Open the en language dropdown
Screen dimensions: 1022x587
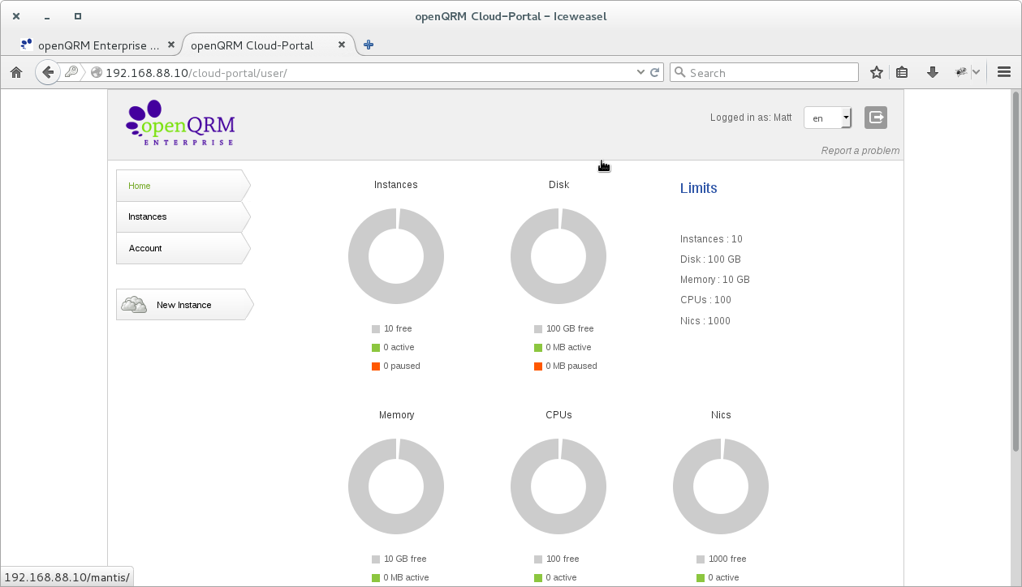pos(828,118)
